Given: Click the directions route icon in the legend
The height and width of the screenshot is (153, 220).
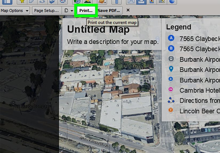Looking at the screenshot, I should point(171,100).
